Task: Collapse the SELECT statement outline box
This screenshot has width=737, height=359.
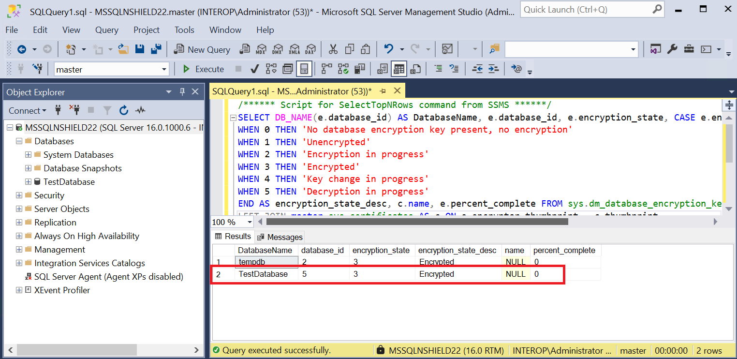Action: 234,118
